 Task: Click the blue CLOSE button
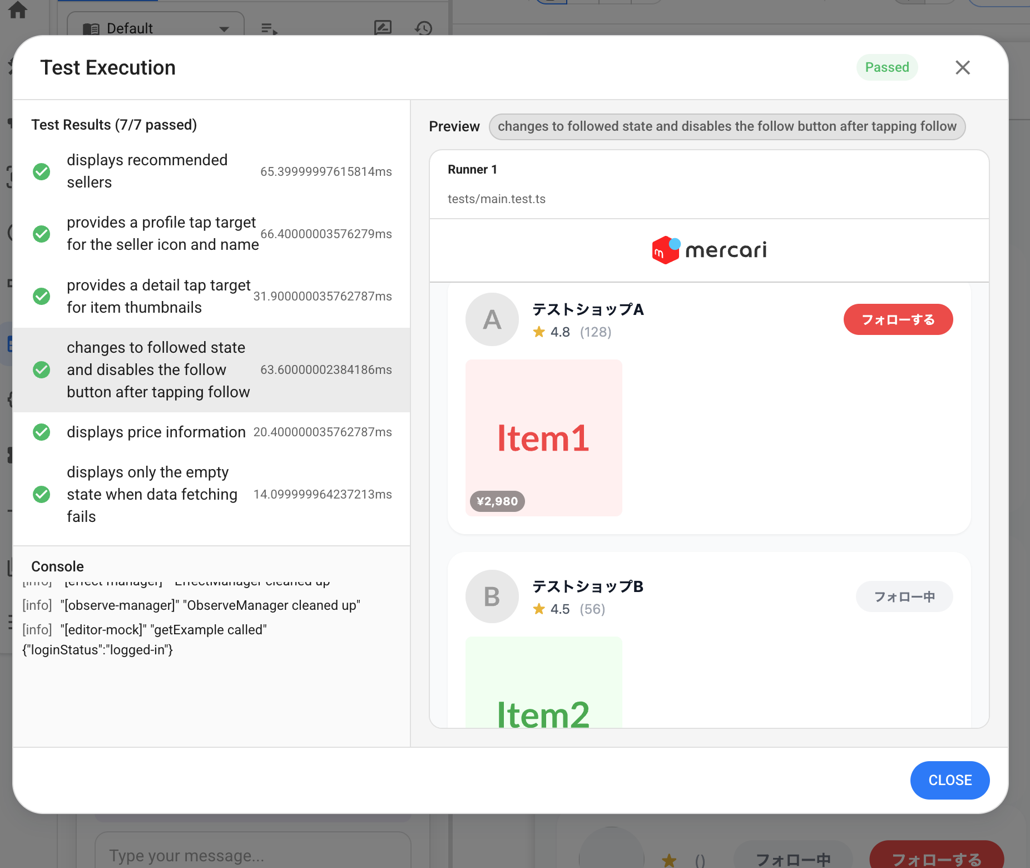(950, 780)
